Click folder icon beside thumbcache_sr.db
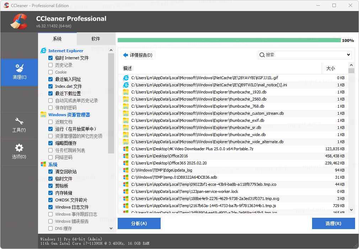 [126, 128]
